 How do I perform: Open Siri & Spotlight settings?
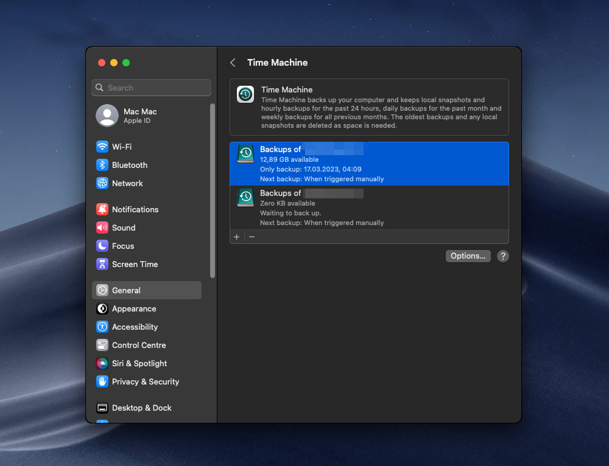coord(147,363)
